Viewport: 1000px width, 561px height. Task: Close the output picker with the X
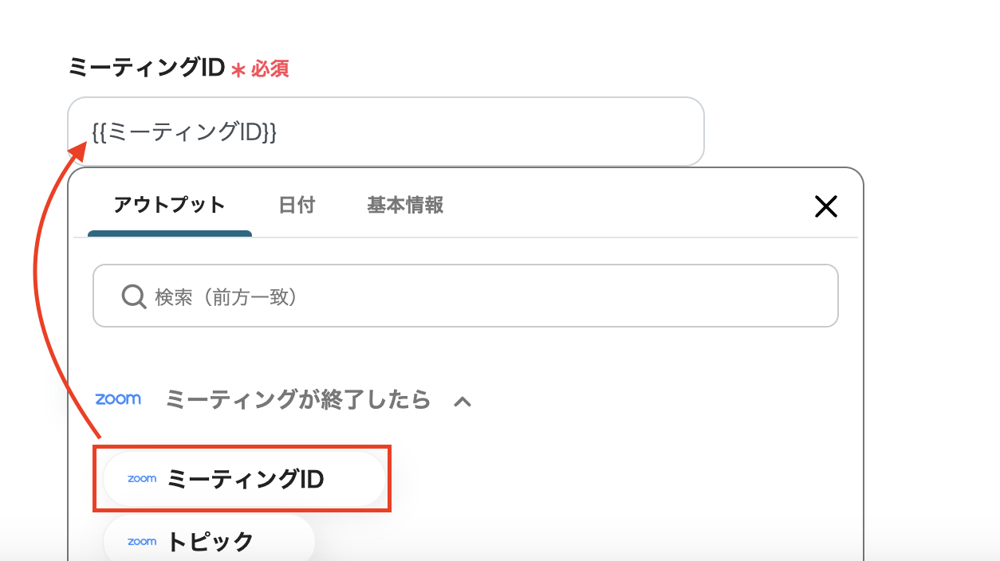tap(825, 207)
